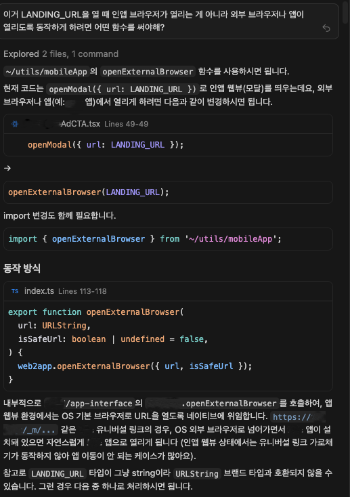Click the '동작 방식' heading
The image size is (350, 497).
tap(22, 268)
